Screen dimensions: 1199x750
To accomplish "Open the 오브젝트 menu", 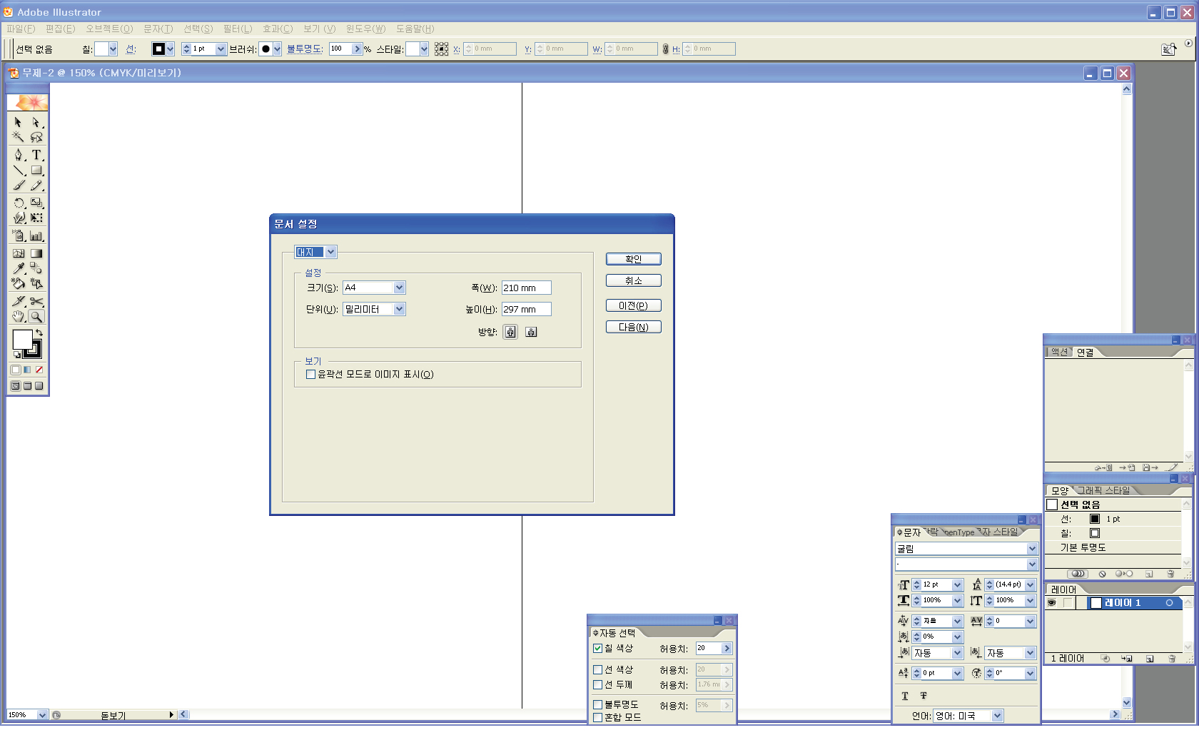I will 109,29.
